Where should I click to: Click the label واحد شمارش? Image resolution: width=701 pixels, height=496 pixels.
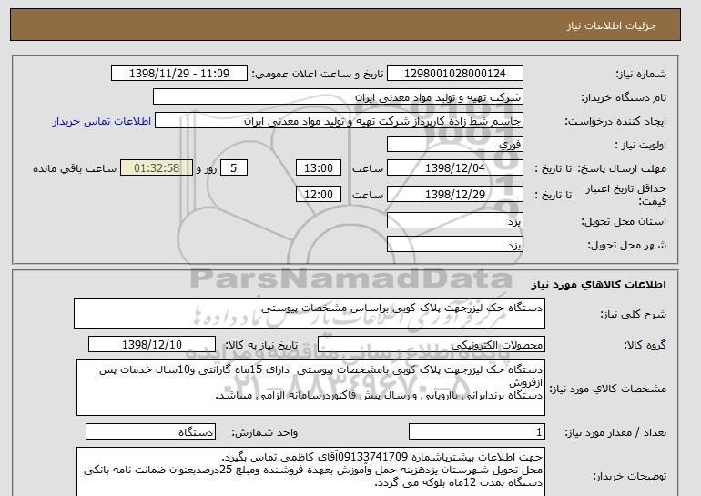tap(264, 432)
